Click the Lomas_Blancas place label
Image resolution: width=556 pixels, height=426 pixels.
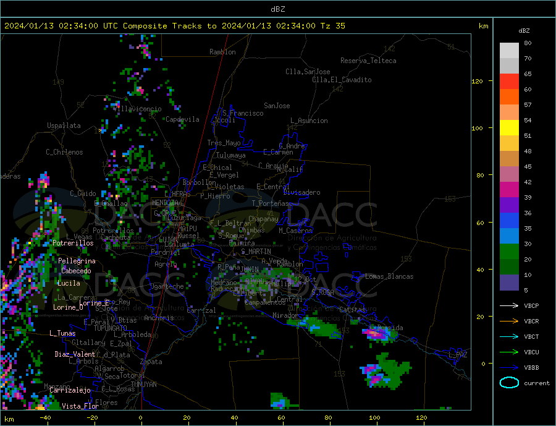389,276
